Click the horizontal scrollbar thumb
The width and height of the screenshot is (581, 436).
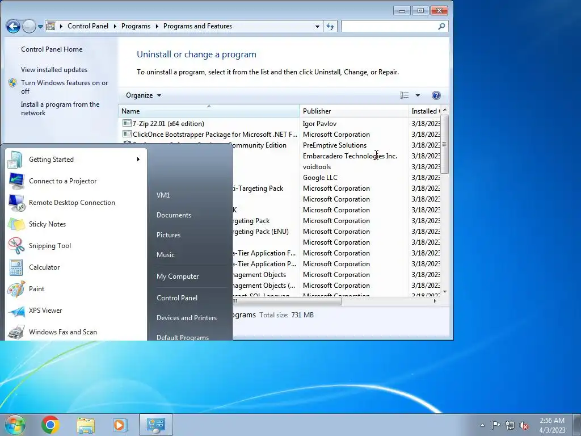click(x=287, y=301)
